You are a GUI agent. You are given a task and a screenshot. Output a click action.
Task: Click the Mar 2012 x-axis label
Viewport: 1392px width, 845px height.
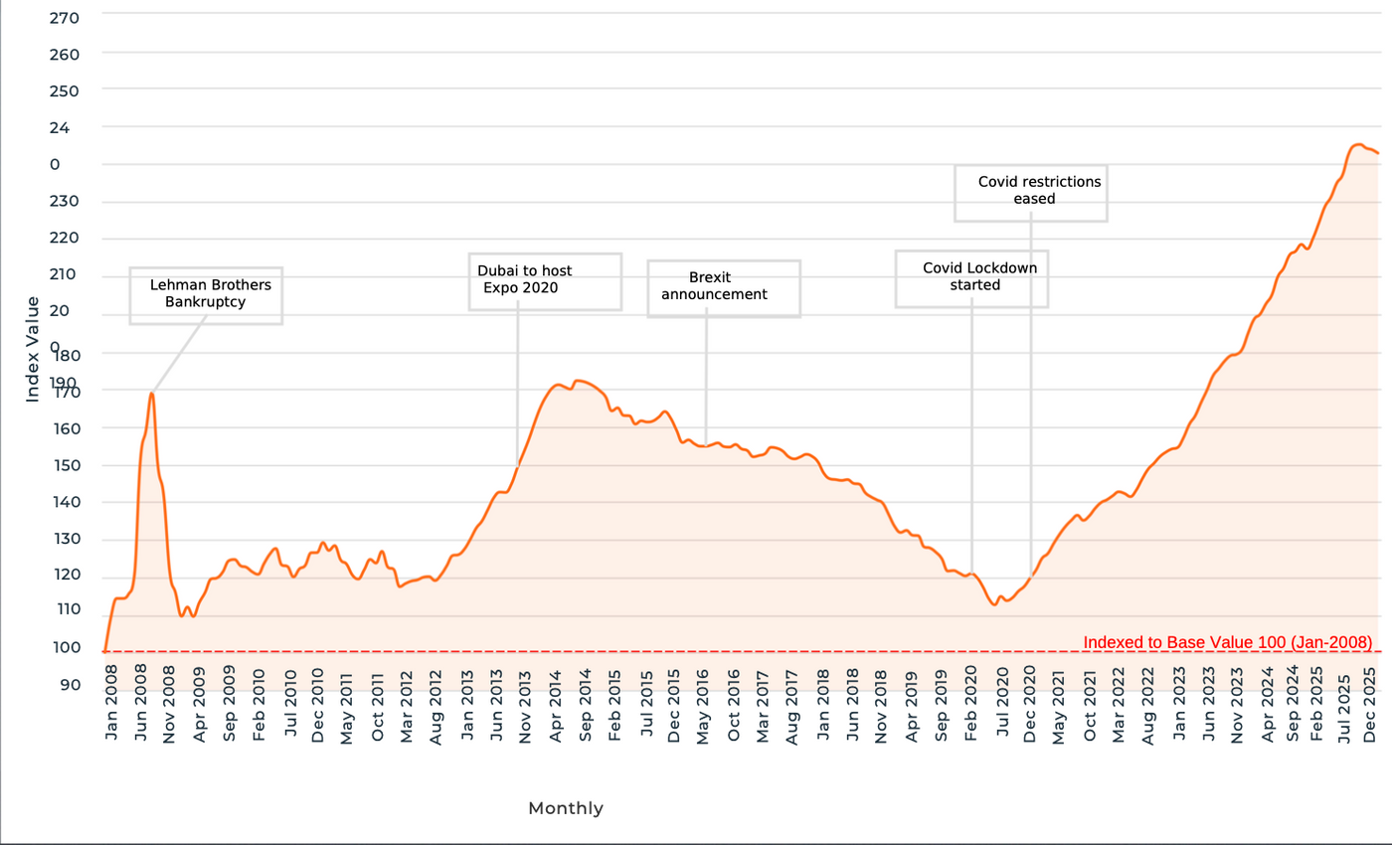(407, 705)
